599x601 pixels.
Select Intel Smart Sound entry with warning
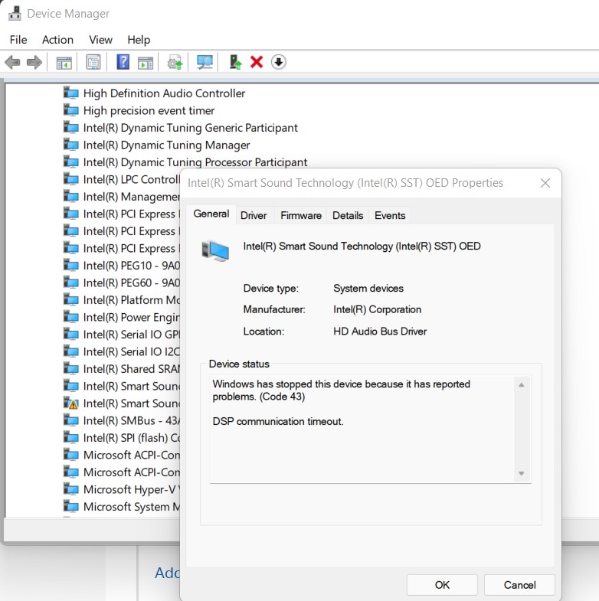coord(132,403)
